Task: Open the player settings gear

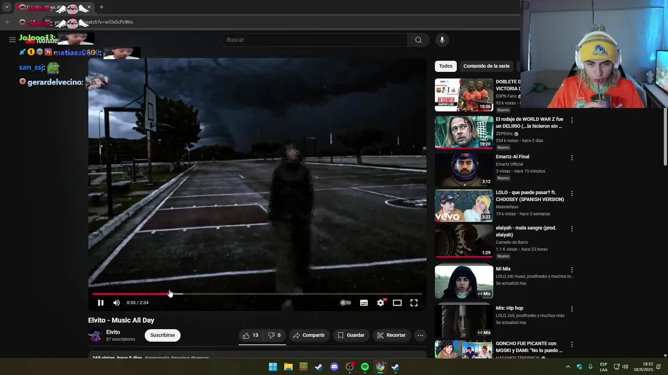Action: tap(381, 303)
